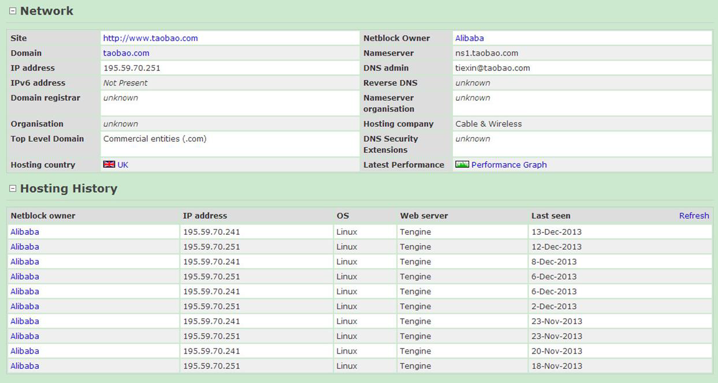718x383 pixels.
Task: Select Commercial entities (.com) text
Action: tap(155, 139)
